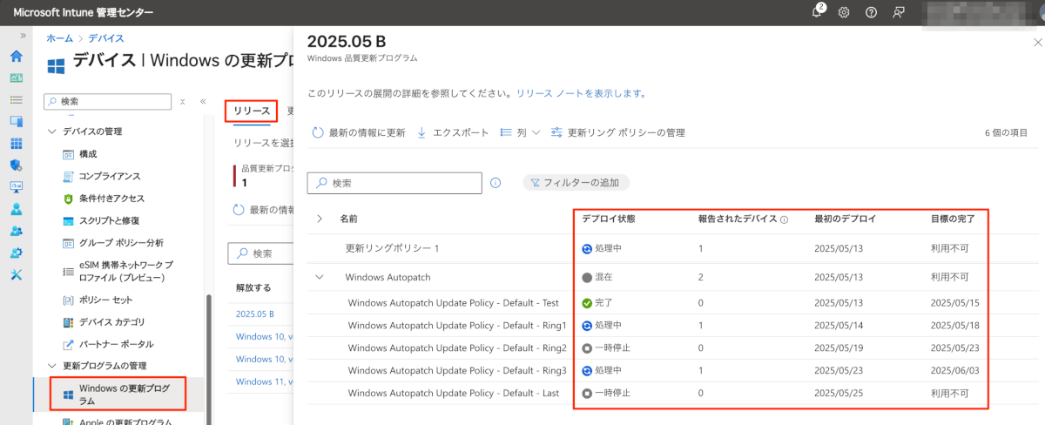Collapse the device menu with « button

point(203,101)
